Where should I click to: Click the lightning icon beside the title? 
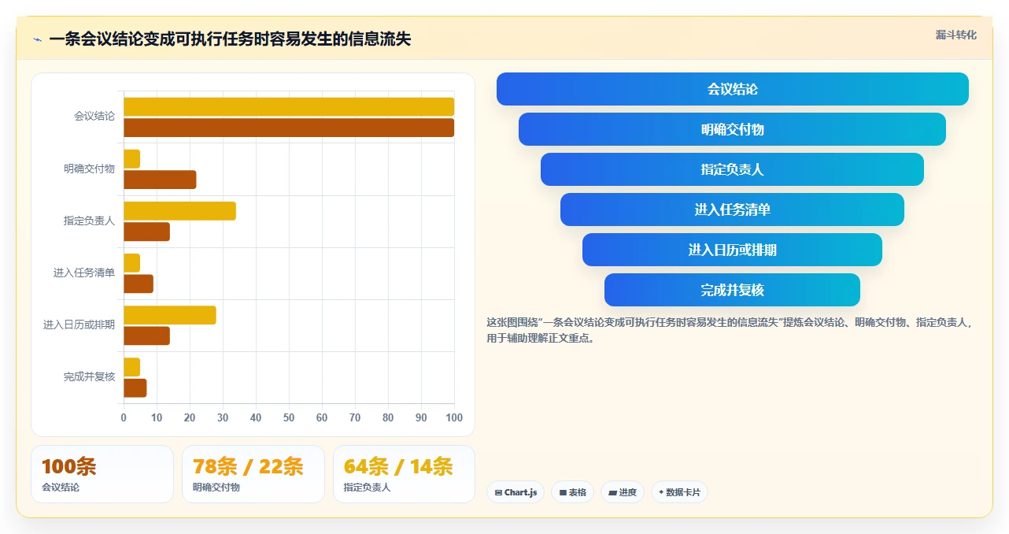point(37,39)
